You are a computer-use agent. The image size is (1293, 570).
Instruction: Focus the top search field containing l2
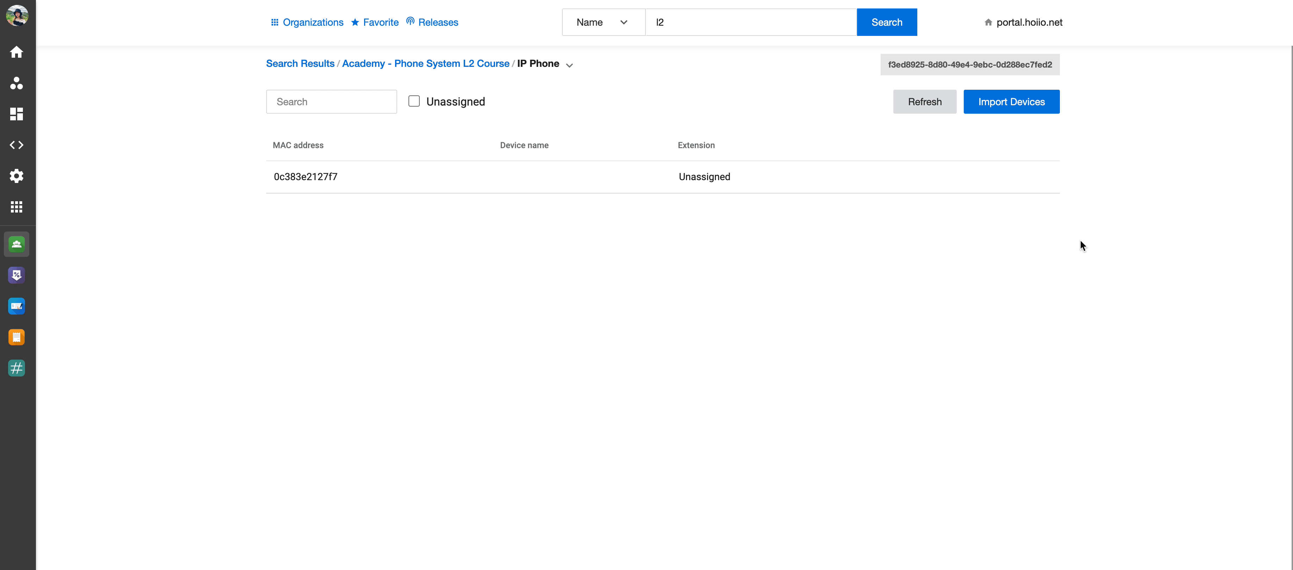coord(751,22)
